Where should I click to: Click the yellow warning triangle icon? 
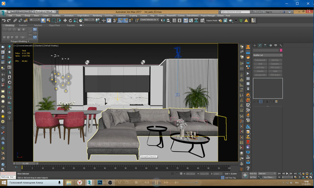tap(246, 21)
